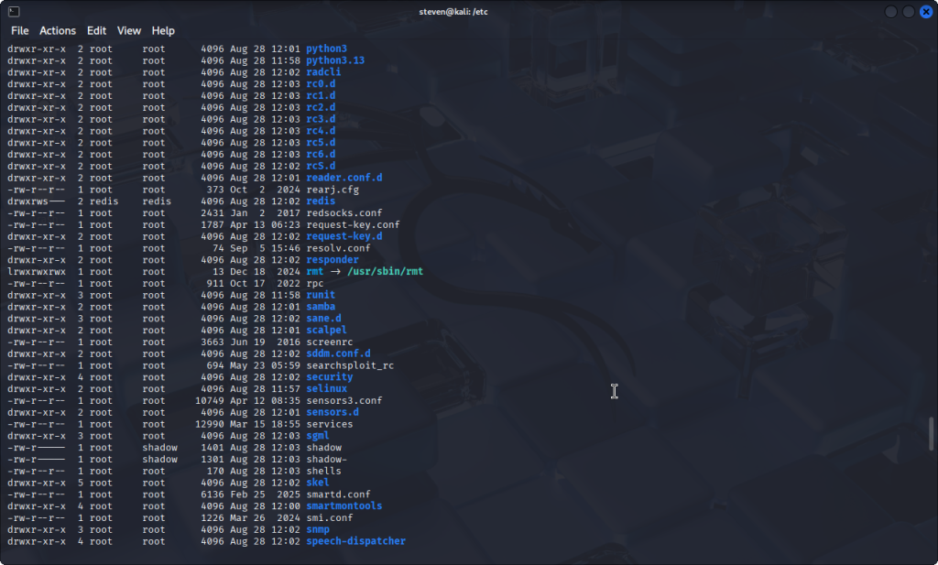This screenshot has width=938, height=565.
Task: Click the resolv.conf file name
Action: click(338, 248)
